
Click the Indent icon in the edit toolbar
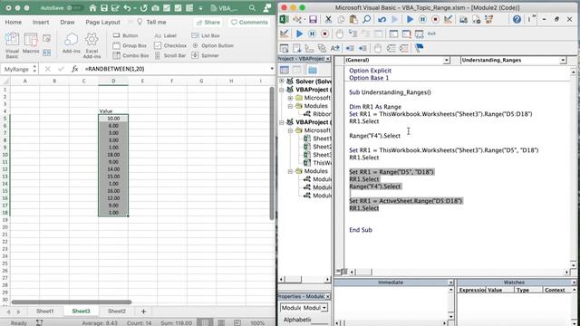350,48
